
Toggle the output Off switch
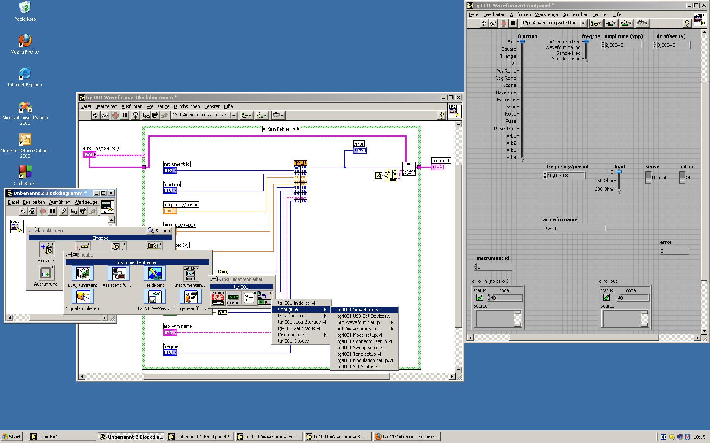682,178
